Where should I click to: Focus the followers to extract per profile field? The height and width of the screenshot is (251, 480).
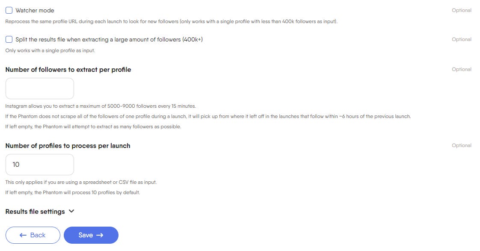pyautogui.click(x=40, y=89)
